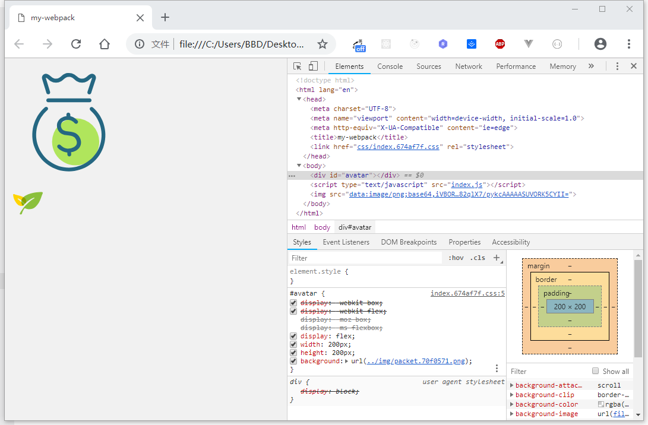Screen dimensions: 648x425
Task: Open the Accessibility pane
Action: (x=511, y=242)
